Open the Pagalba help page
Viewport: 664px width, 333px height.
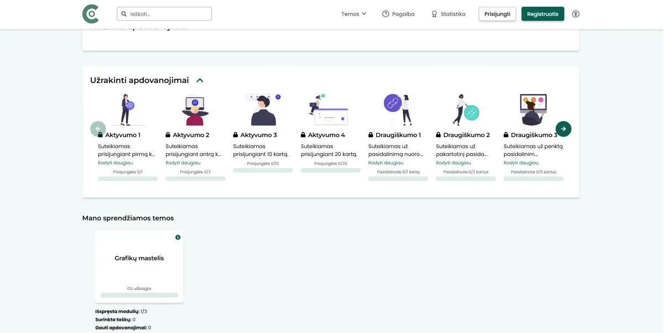[x=398, y=14]
